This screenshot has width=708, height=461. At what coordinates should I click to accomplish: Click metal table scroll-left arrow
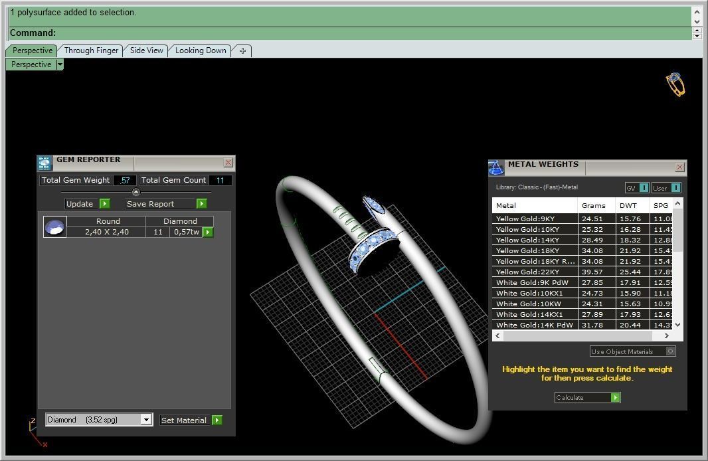pos(497,335)
